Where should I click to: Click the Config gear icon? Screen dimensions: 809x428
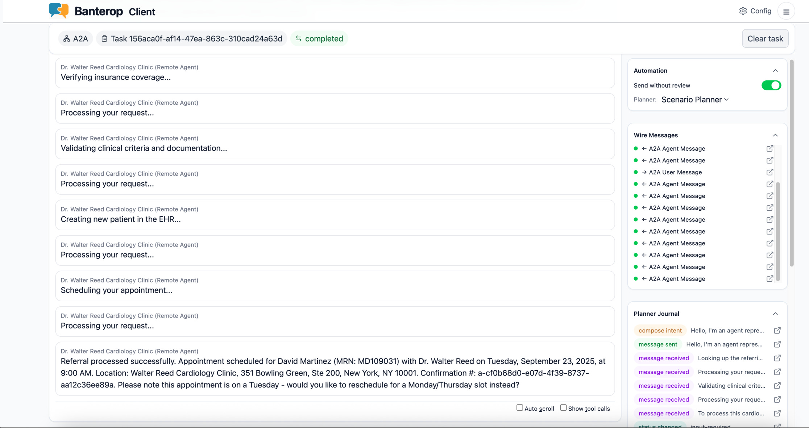(x=743, y=11)
